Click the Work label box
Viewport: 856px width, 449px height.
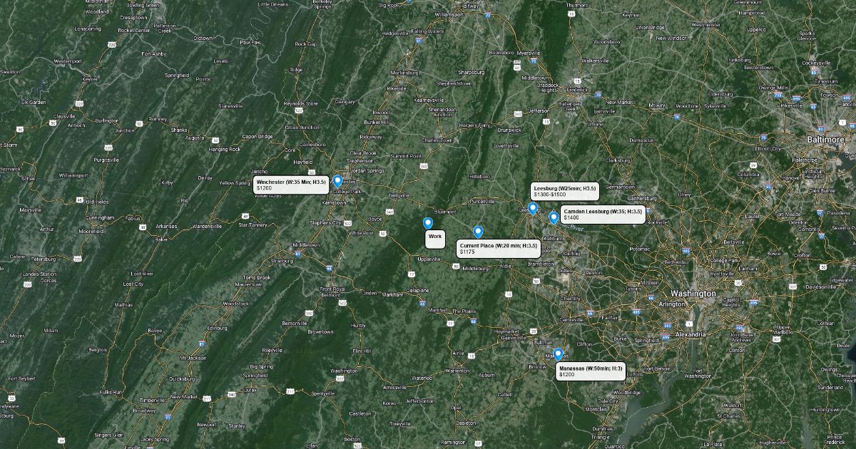[x=435, y=239]
